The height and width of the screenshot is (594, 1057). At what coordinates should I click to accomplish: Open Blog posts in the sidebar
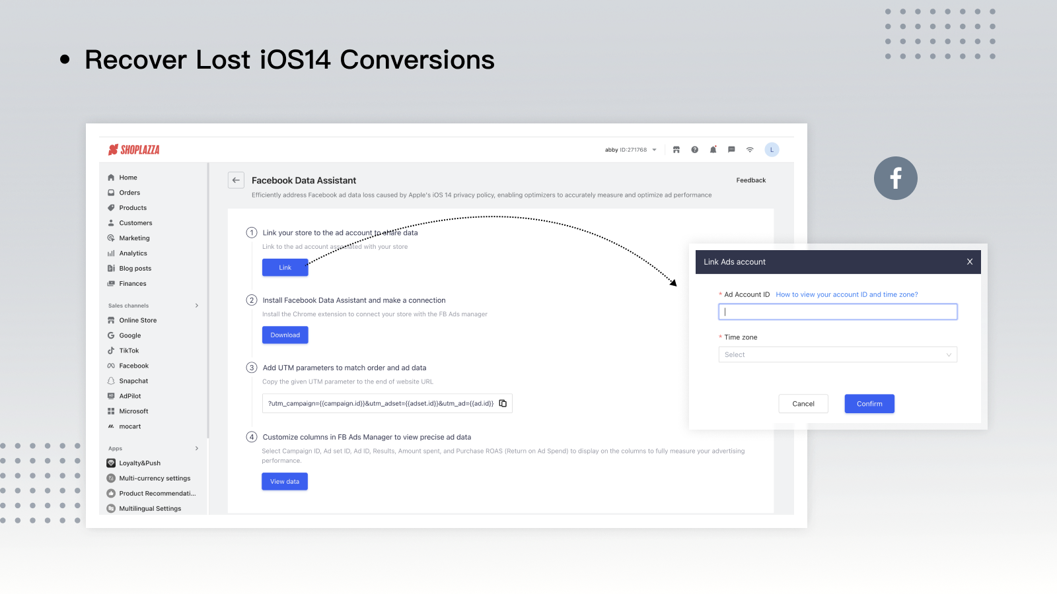[135, 269]
